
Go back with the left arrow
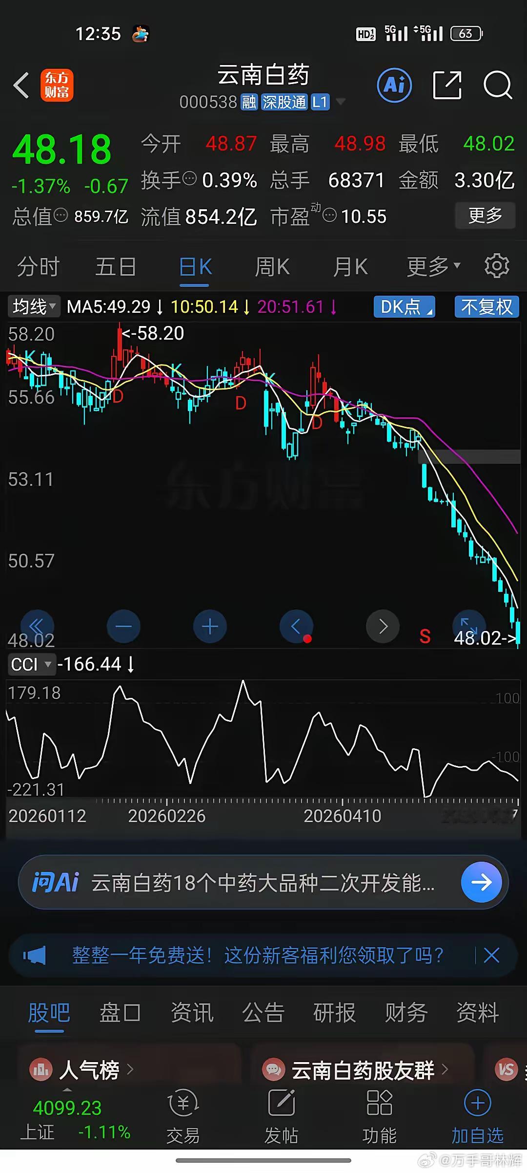point(21,85)
